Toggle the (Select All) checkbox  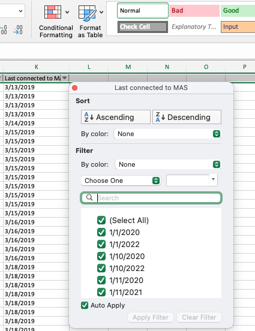click(x=101, y=220)
